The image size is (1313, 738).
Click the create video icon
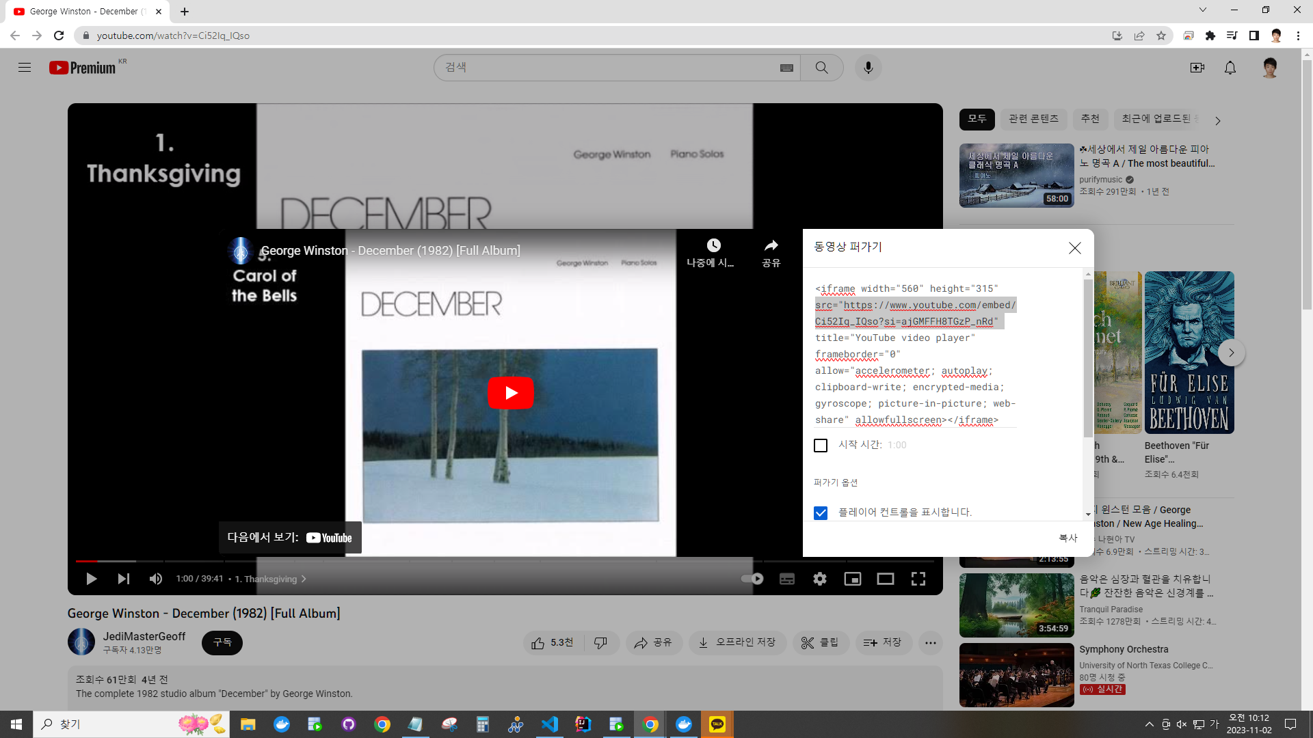pyautogui.click(x=1197, y=68)
